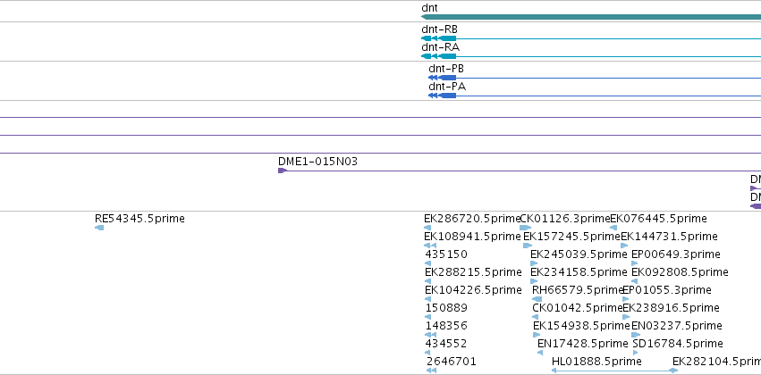
Task: Click the EK108941.5prime arrow glyph
Action: [x=430, y=246]
